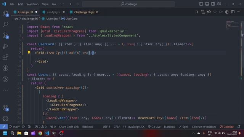Toggle secondary side bar layout button
The image size is (244, 137).
[213, 4]
